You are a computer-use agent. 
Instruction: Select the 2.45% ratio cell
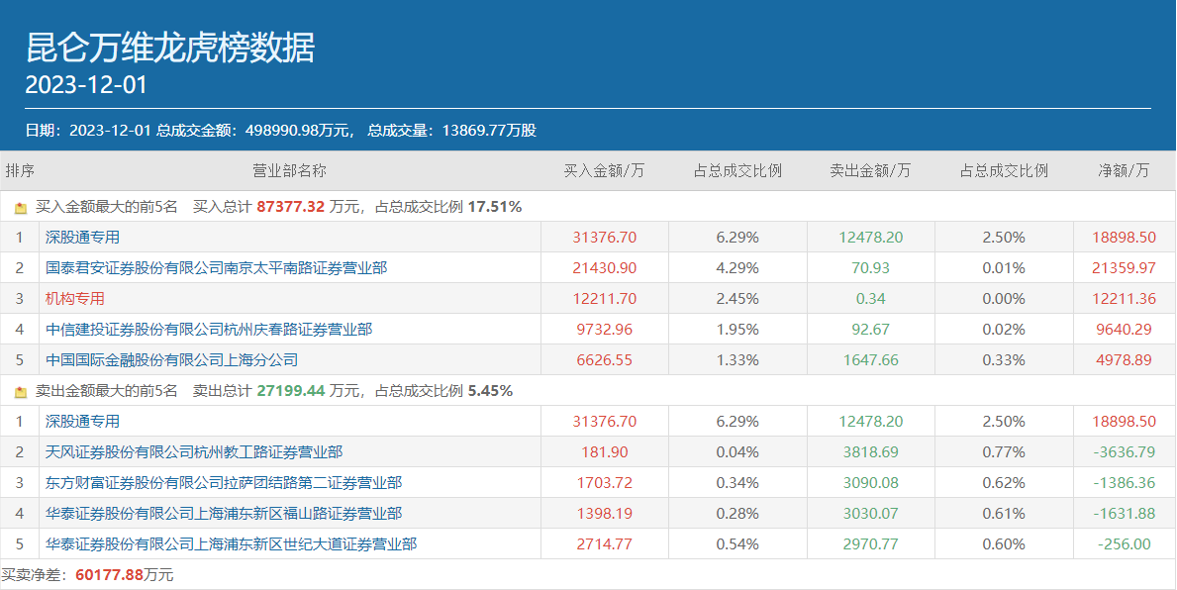pos(737,299)
